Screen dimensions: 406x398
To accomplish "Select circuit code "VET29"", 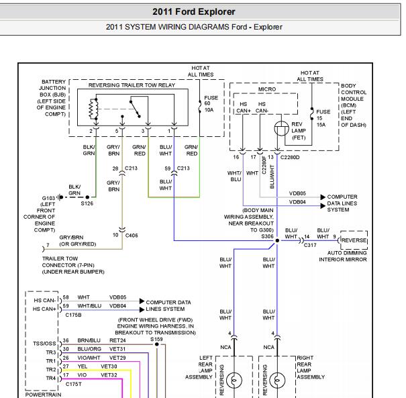I will [117, 358].
